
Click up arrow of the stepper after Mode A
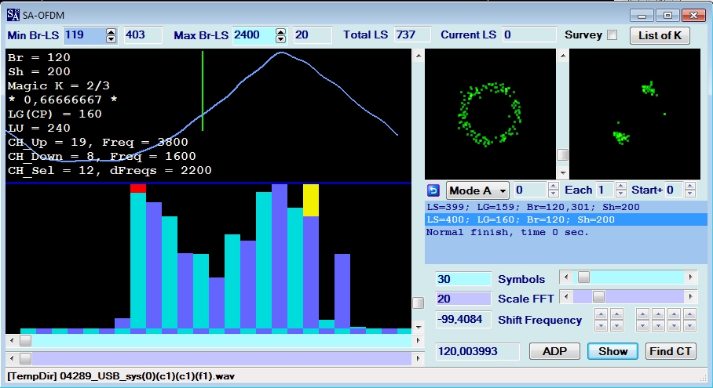click(553, 186)
